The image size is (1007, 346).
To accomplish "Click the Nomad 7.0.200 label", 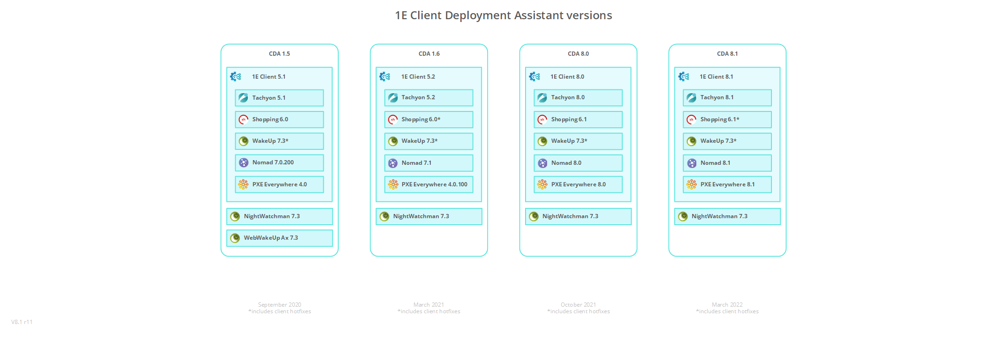I will click(273, 162).
